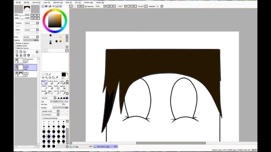Hide the Linework1 layer eye

coord(17,59)
